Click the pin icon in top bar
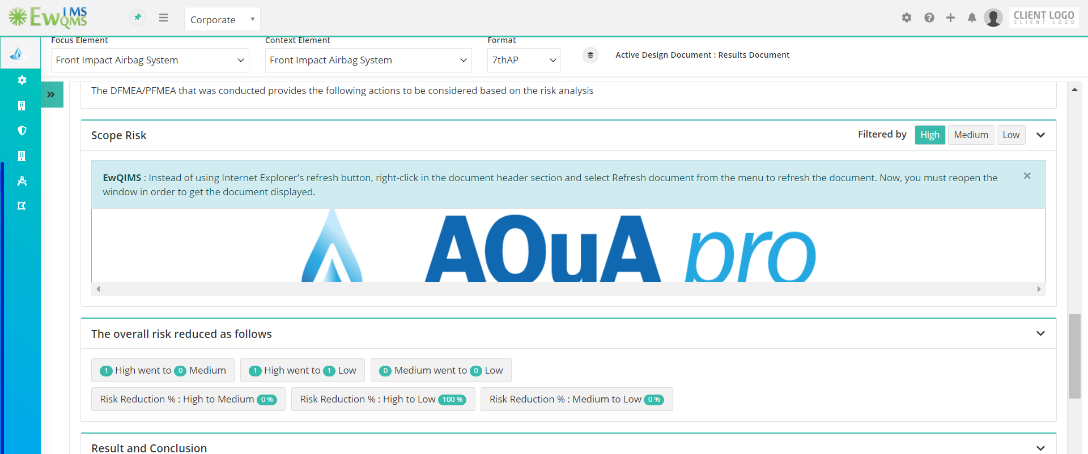Screen dimensions: 1088x454 click(137, 18)
